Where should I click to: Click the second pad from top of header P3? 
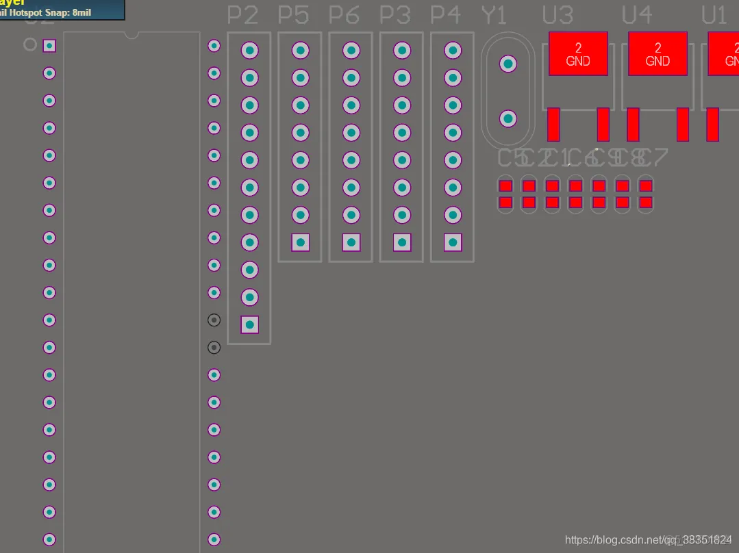click(402, 78)
